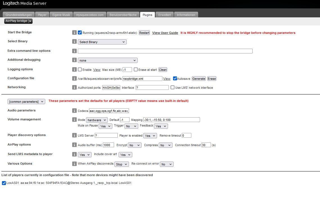Click the Max size (MB) field

127,70
